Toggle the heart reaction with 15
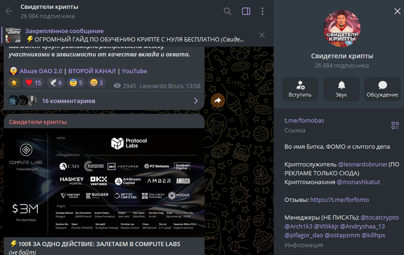Image resolution: width=404 pixels, height=255 pixels. tap(33, 83)
